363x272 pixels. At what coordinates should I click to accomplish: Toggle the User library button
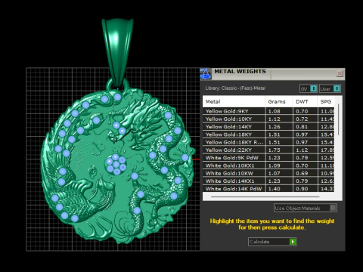330,88
